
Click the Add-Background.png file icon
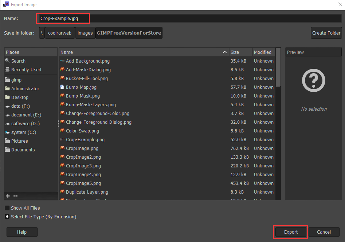pyautogui.click(x=62, y=61)
